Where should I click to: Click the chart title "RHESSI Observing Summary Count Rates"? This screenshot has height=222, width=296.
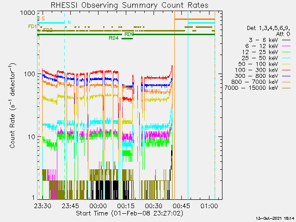[x=129, y=5]
